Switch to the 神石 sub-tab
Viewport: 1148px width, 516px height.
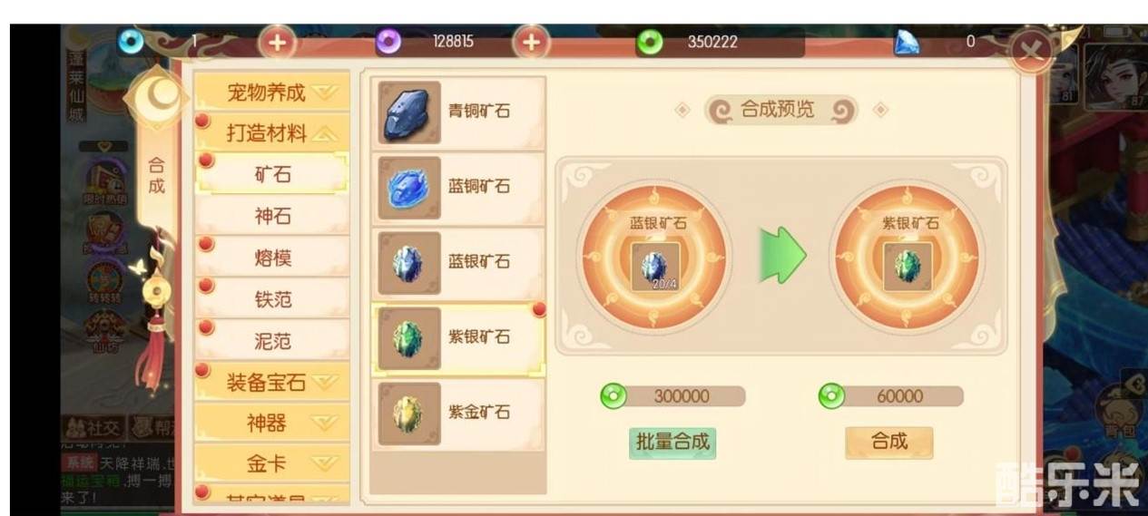tap(272, 217)
